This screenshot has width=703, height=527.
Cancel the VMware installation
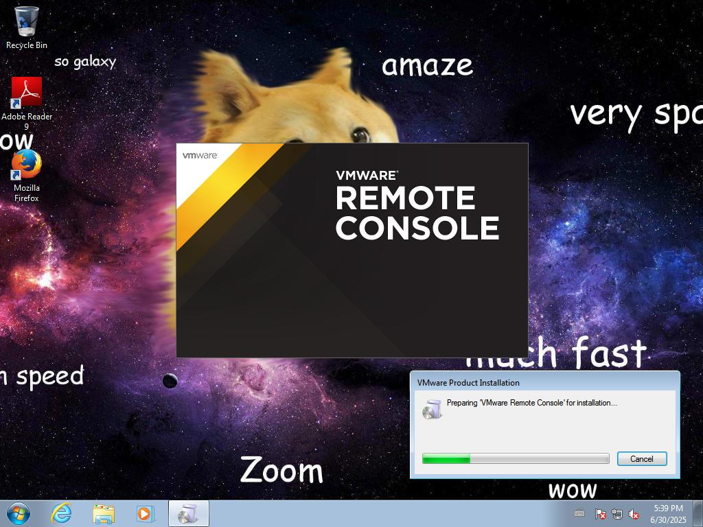641,458
